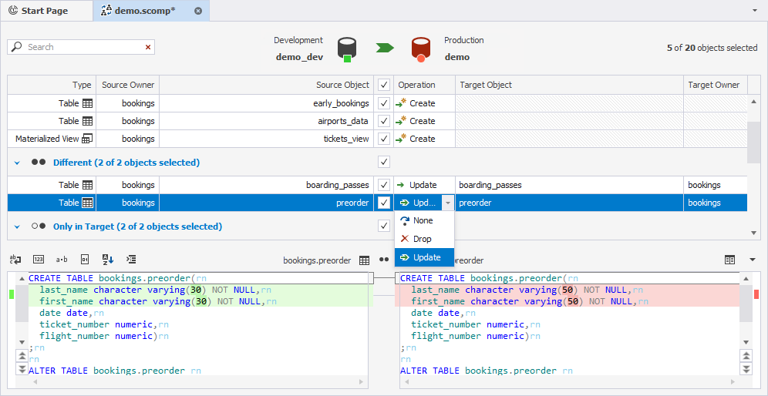Toggle the ignore whitespace comparison icon
768x396 pixels.
(x=15, y=260)
